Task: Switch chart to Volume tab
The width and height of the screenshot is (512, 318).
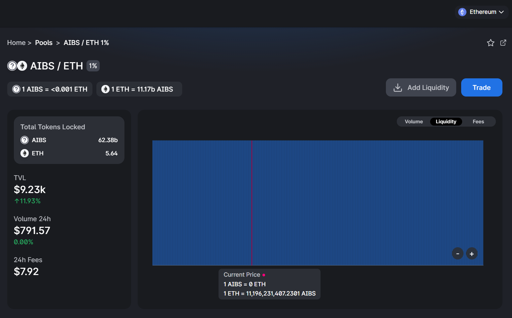Action: click(x=414, y=122)
